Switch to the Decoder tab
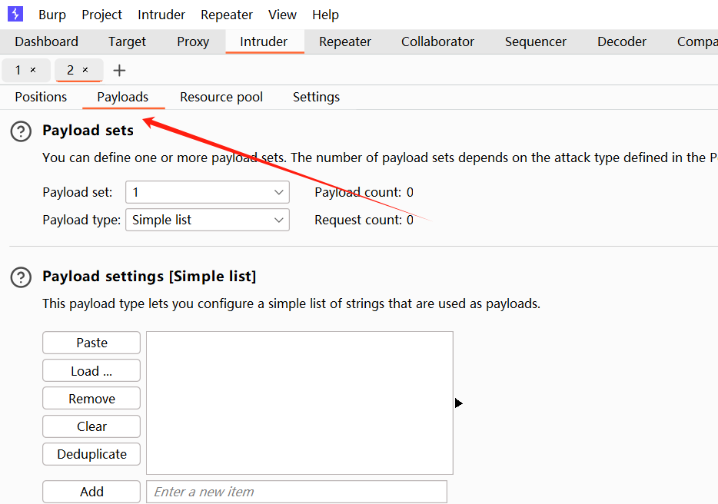Image resolution: width=718 pixels, height=504 pixels. coord(622,41)
